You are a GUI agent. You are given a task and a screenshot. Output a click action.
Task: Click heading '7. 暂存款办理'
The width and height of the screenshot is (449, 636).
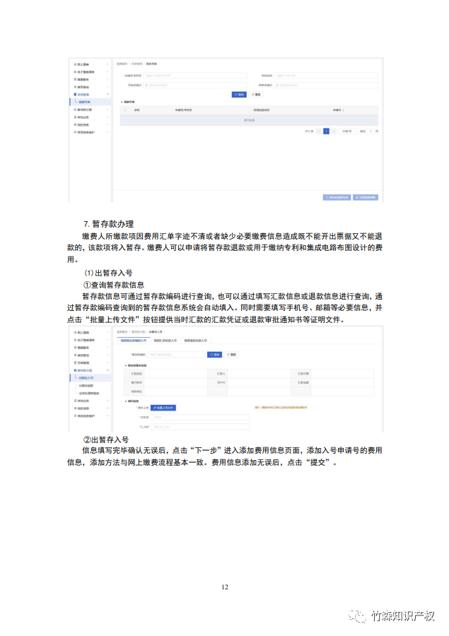[x=108, y=224]
